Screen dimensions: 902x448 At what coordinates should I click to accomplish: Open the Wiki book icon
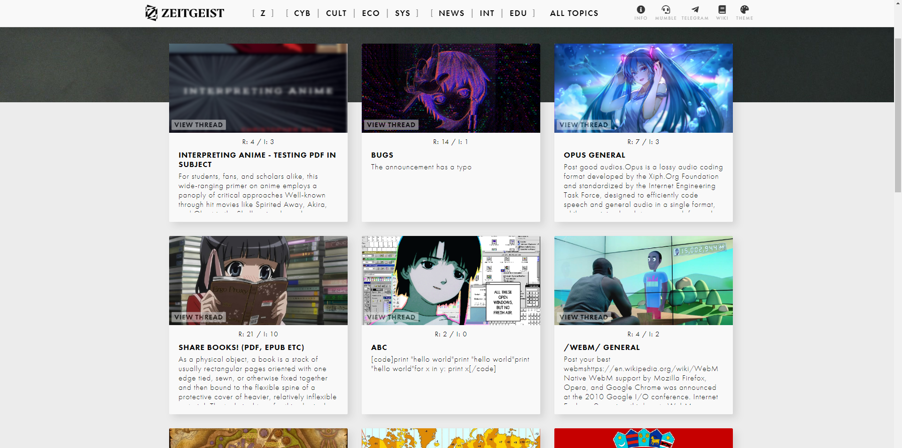point(722,12)
